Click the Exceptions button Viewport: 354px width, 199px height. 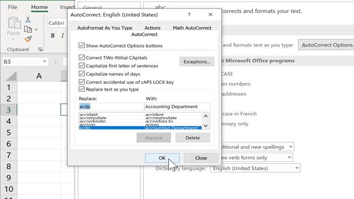197,61
